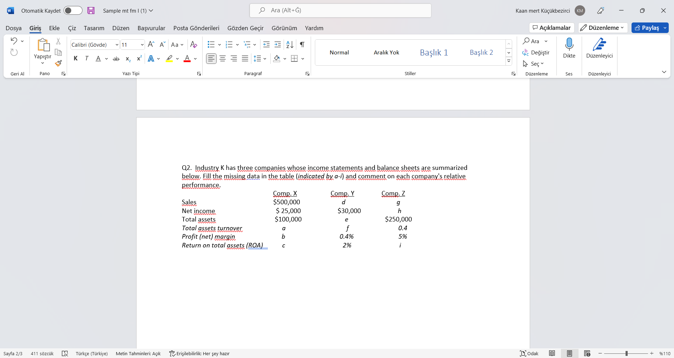Image resolution: width=674 pixels, height=358 pixels.
Task: Switch to Web Layout view icon
Action: tap(587, 353)
